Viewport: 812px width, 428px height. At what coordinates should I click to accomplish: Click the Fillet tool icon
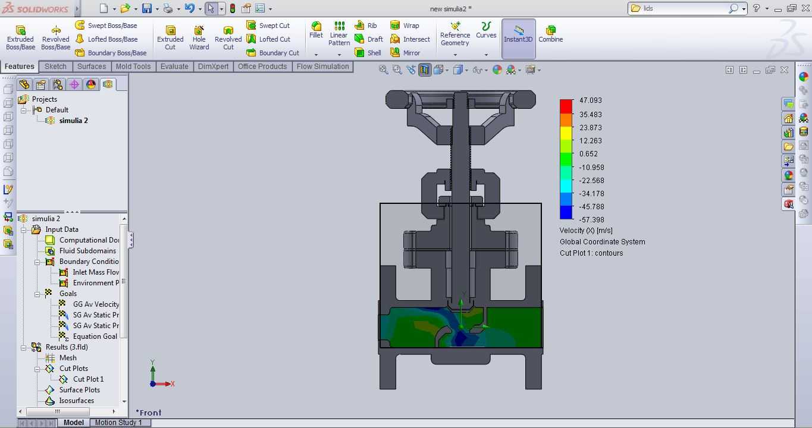click(x=316, y=30)
